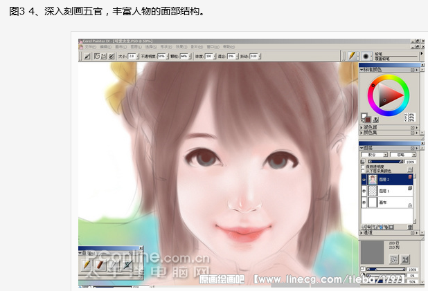Open the 编辑 menu
The image size is (428, 291).
click(106, 47)
